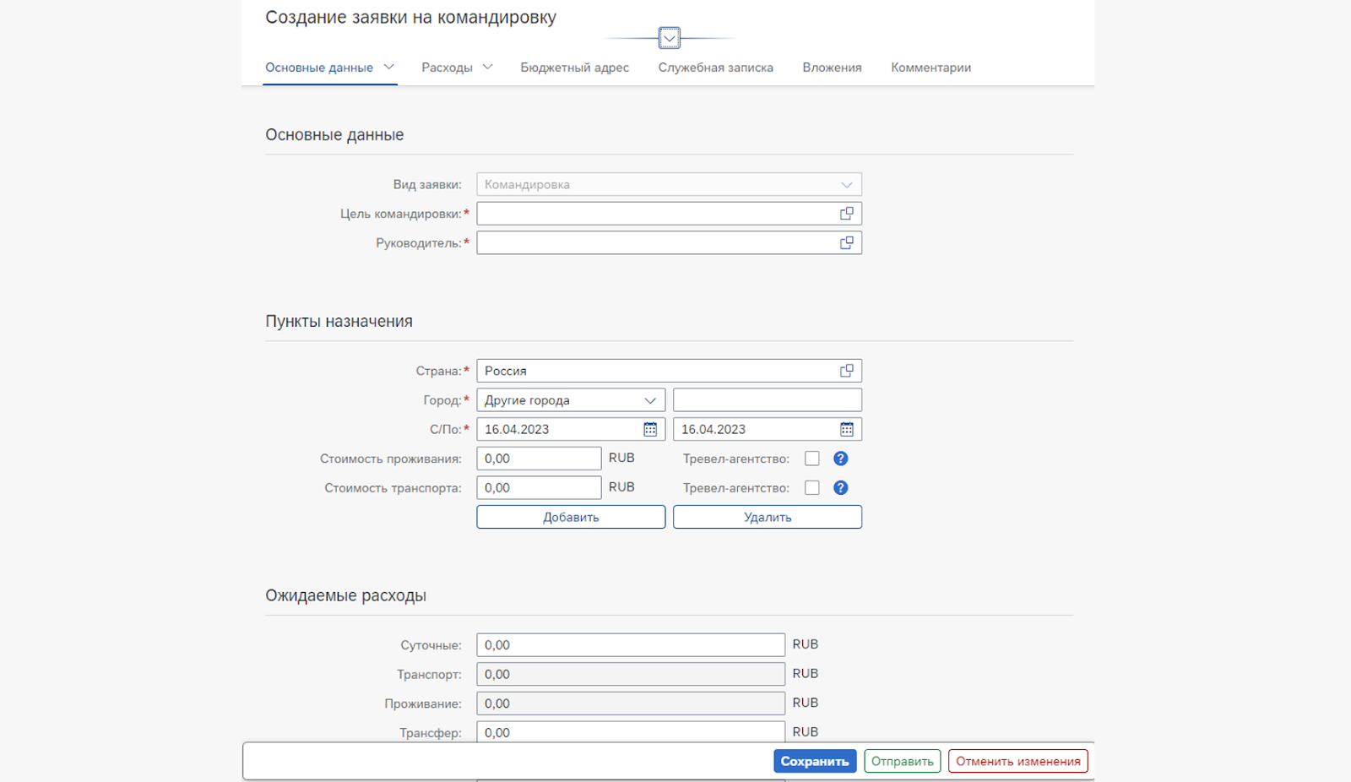Click help icon next to transport travel agency

(x=840, y=488)
